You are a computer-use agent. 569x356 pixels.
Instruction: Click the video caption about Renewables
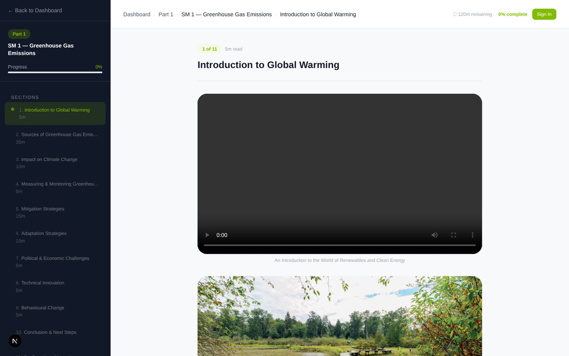click(x=340, y=260)
